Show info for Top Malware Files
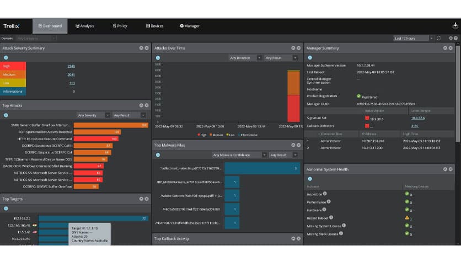This screenshot has height=267, width=461. (x=158, y=155)
